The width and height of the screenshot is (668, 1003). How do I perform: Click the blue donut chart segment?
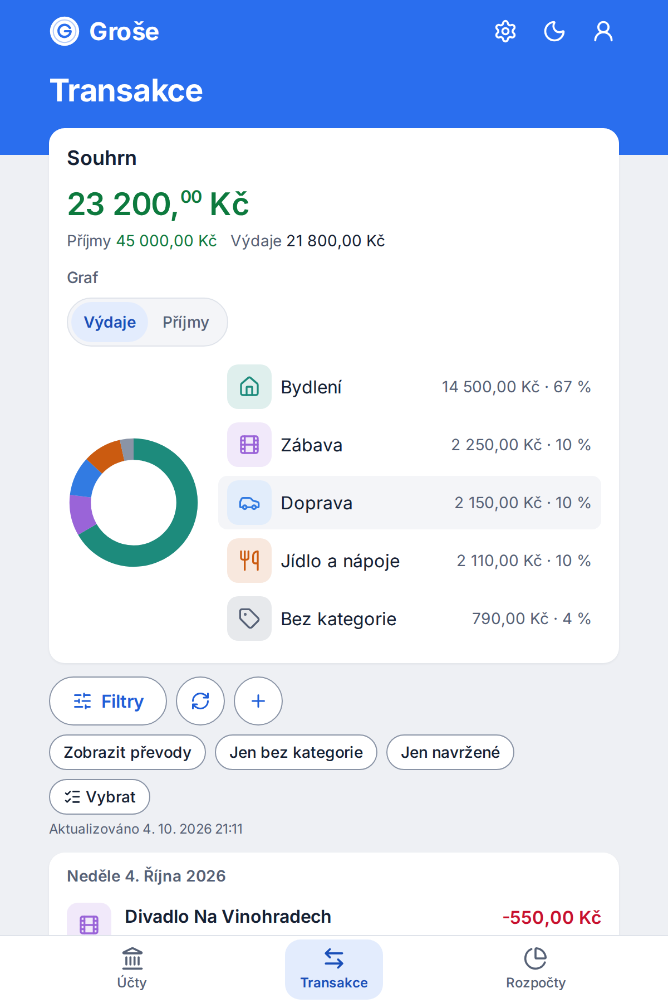(85, 479)
